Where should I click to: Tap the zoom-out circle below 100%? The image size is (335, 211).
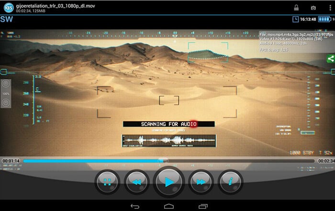(6, 103)
